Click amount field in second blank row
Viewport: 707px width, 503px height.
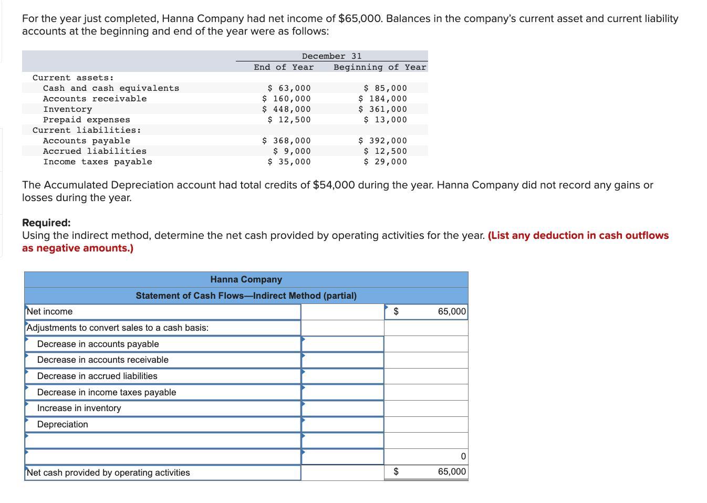(x=342, y=457)
